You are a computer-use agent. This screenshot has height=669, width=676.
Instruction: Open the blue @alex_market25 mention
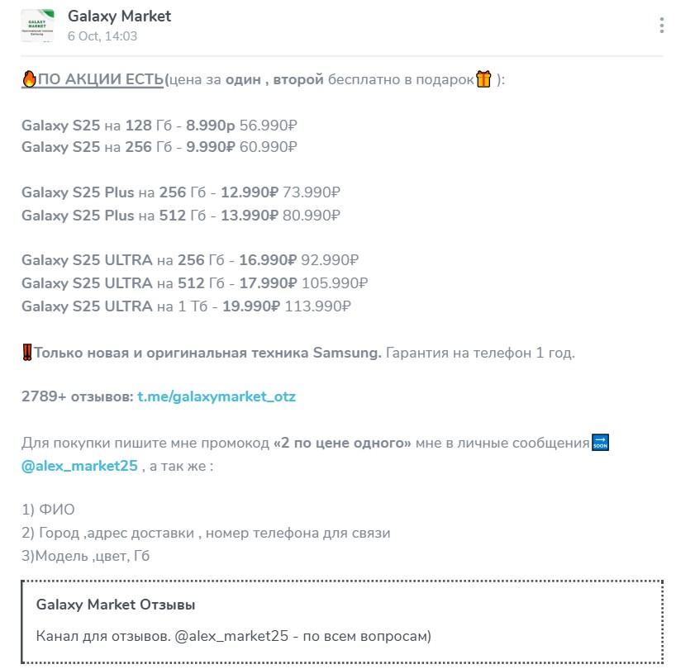79,466
